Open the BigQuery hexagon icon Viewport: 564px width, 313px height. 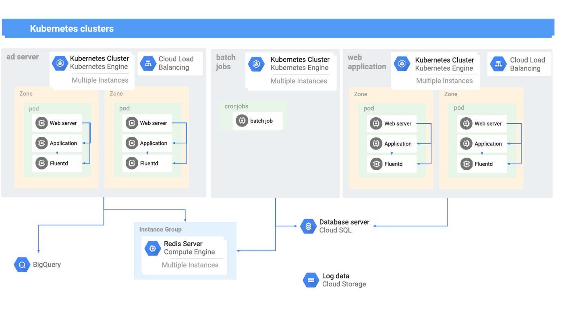[22, 265]
